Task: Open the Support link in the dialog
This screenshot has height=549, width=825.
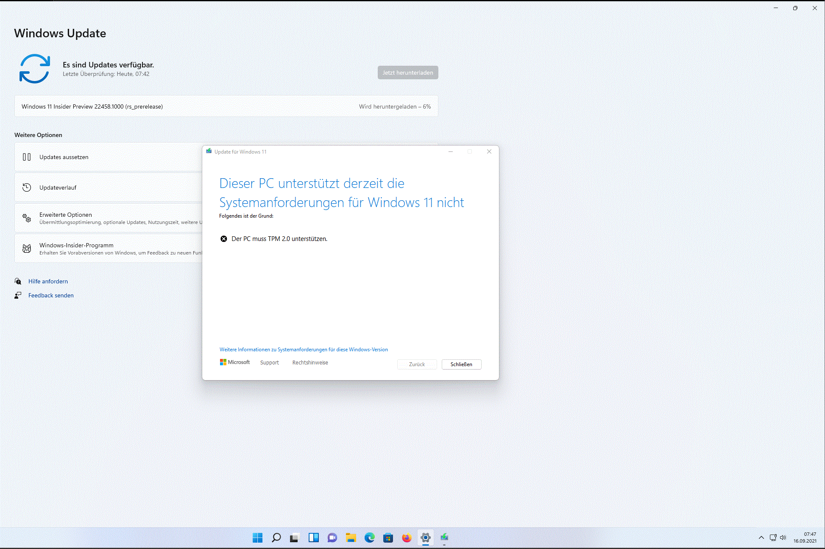Action: (270, 363)
